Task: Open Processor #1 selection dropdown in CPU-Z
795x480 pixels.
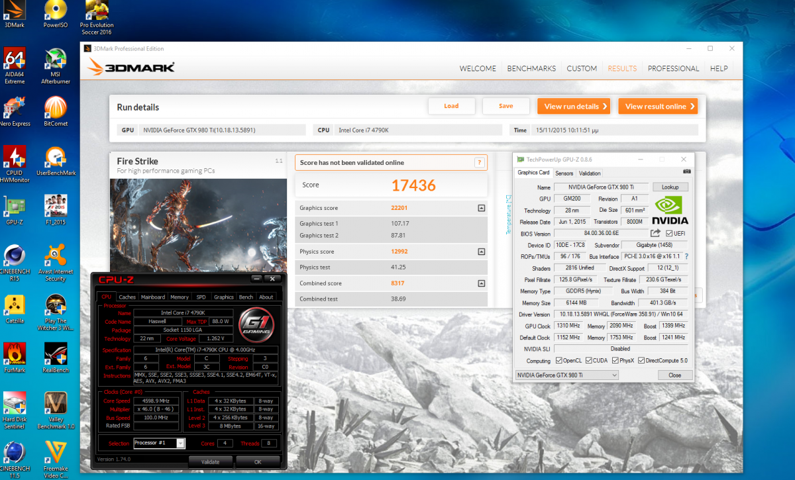Action: click(x=159, y=442)
